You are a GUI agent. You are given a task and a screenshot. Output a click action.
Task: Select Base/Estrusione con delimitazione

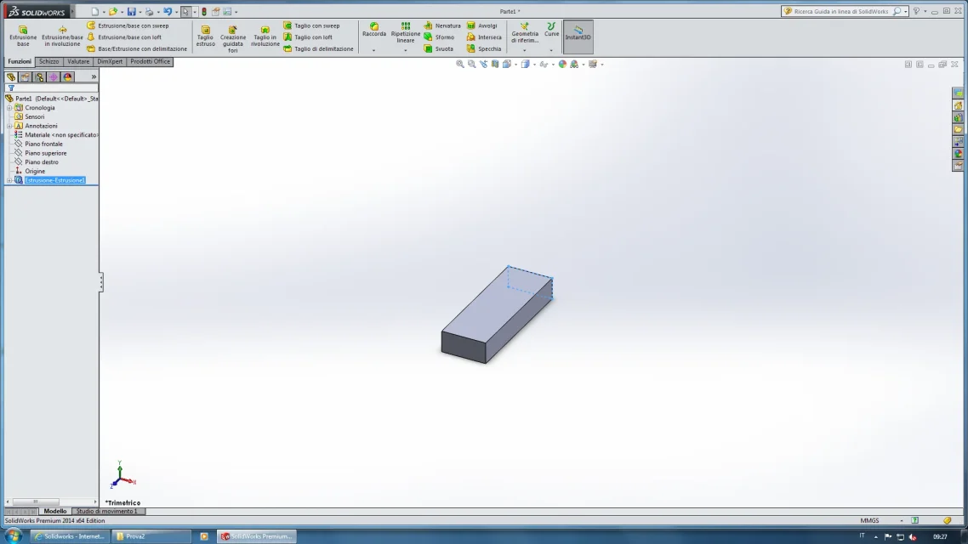[137, 48]
